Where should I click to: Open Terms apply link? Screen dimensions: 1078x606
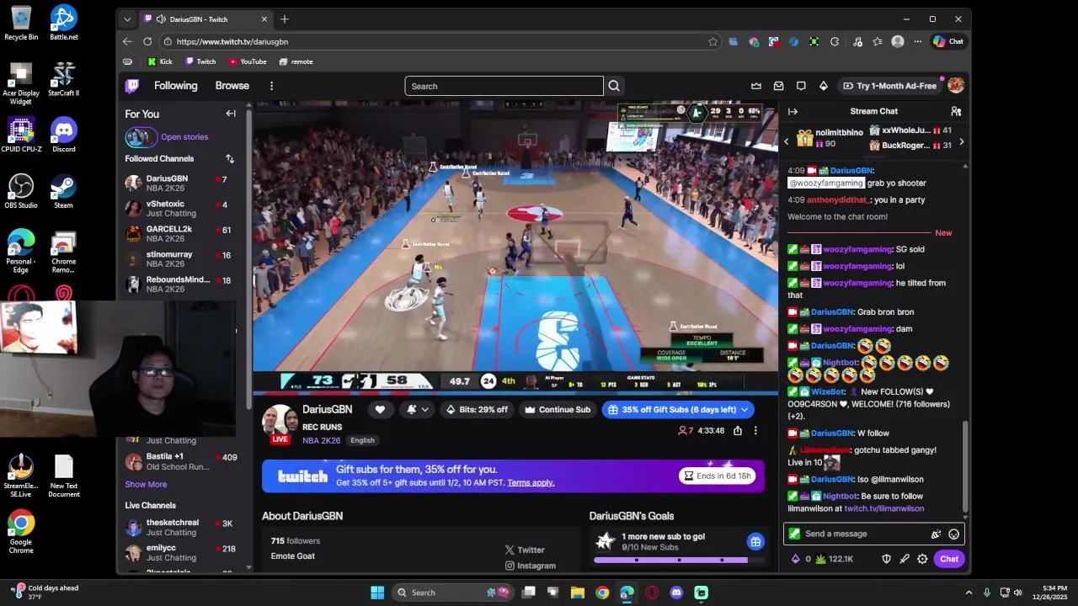[531, 482]
